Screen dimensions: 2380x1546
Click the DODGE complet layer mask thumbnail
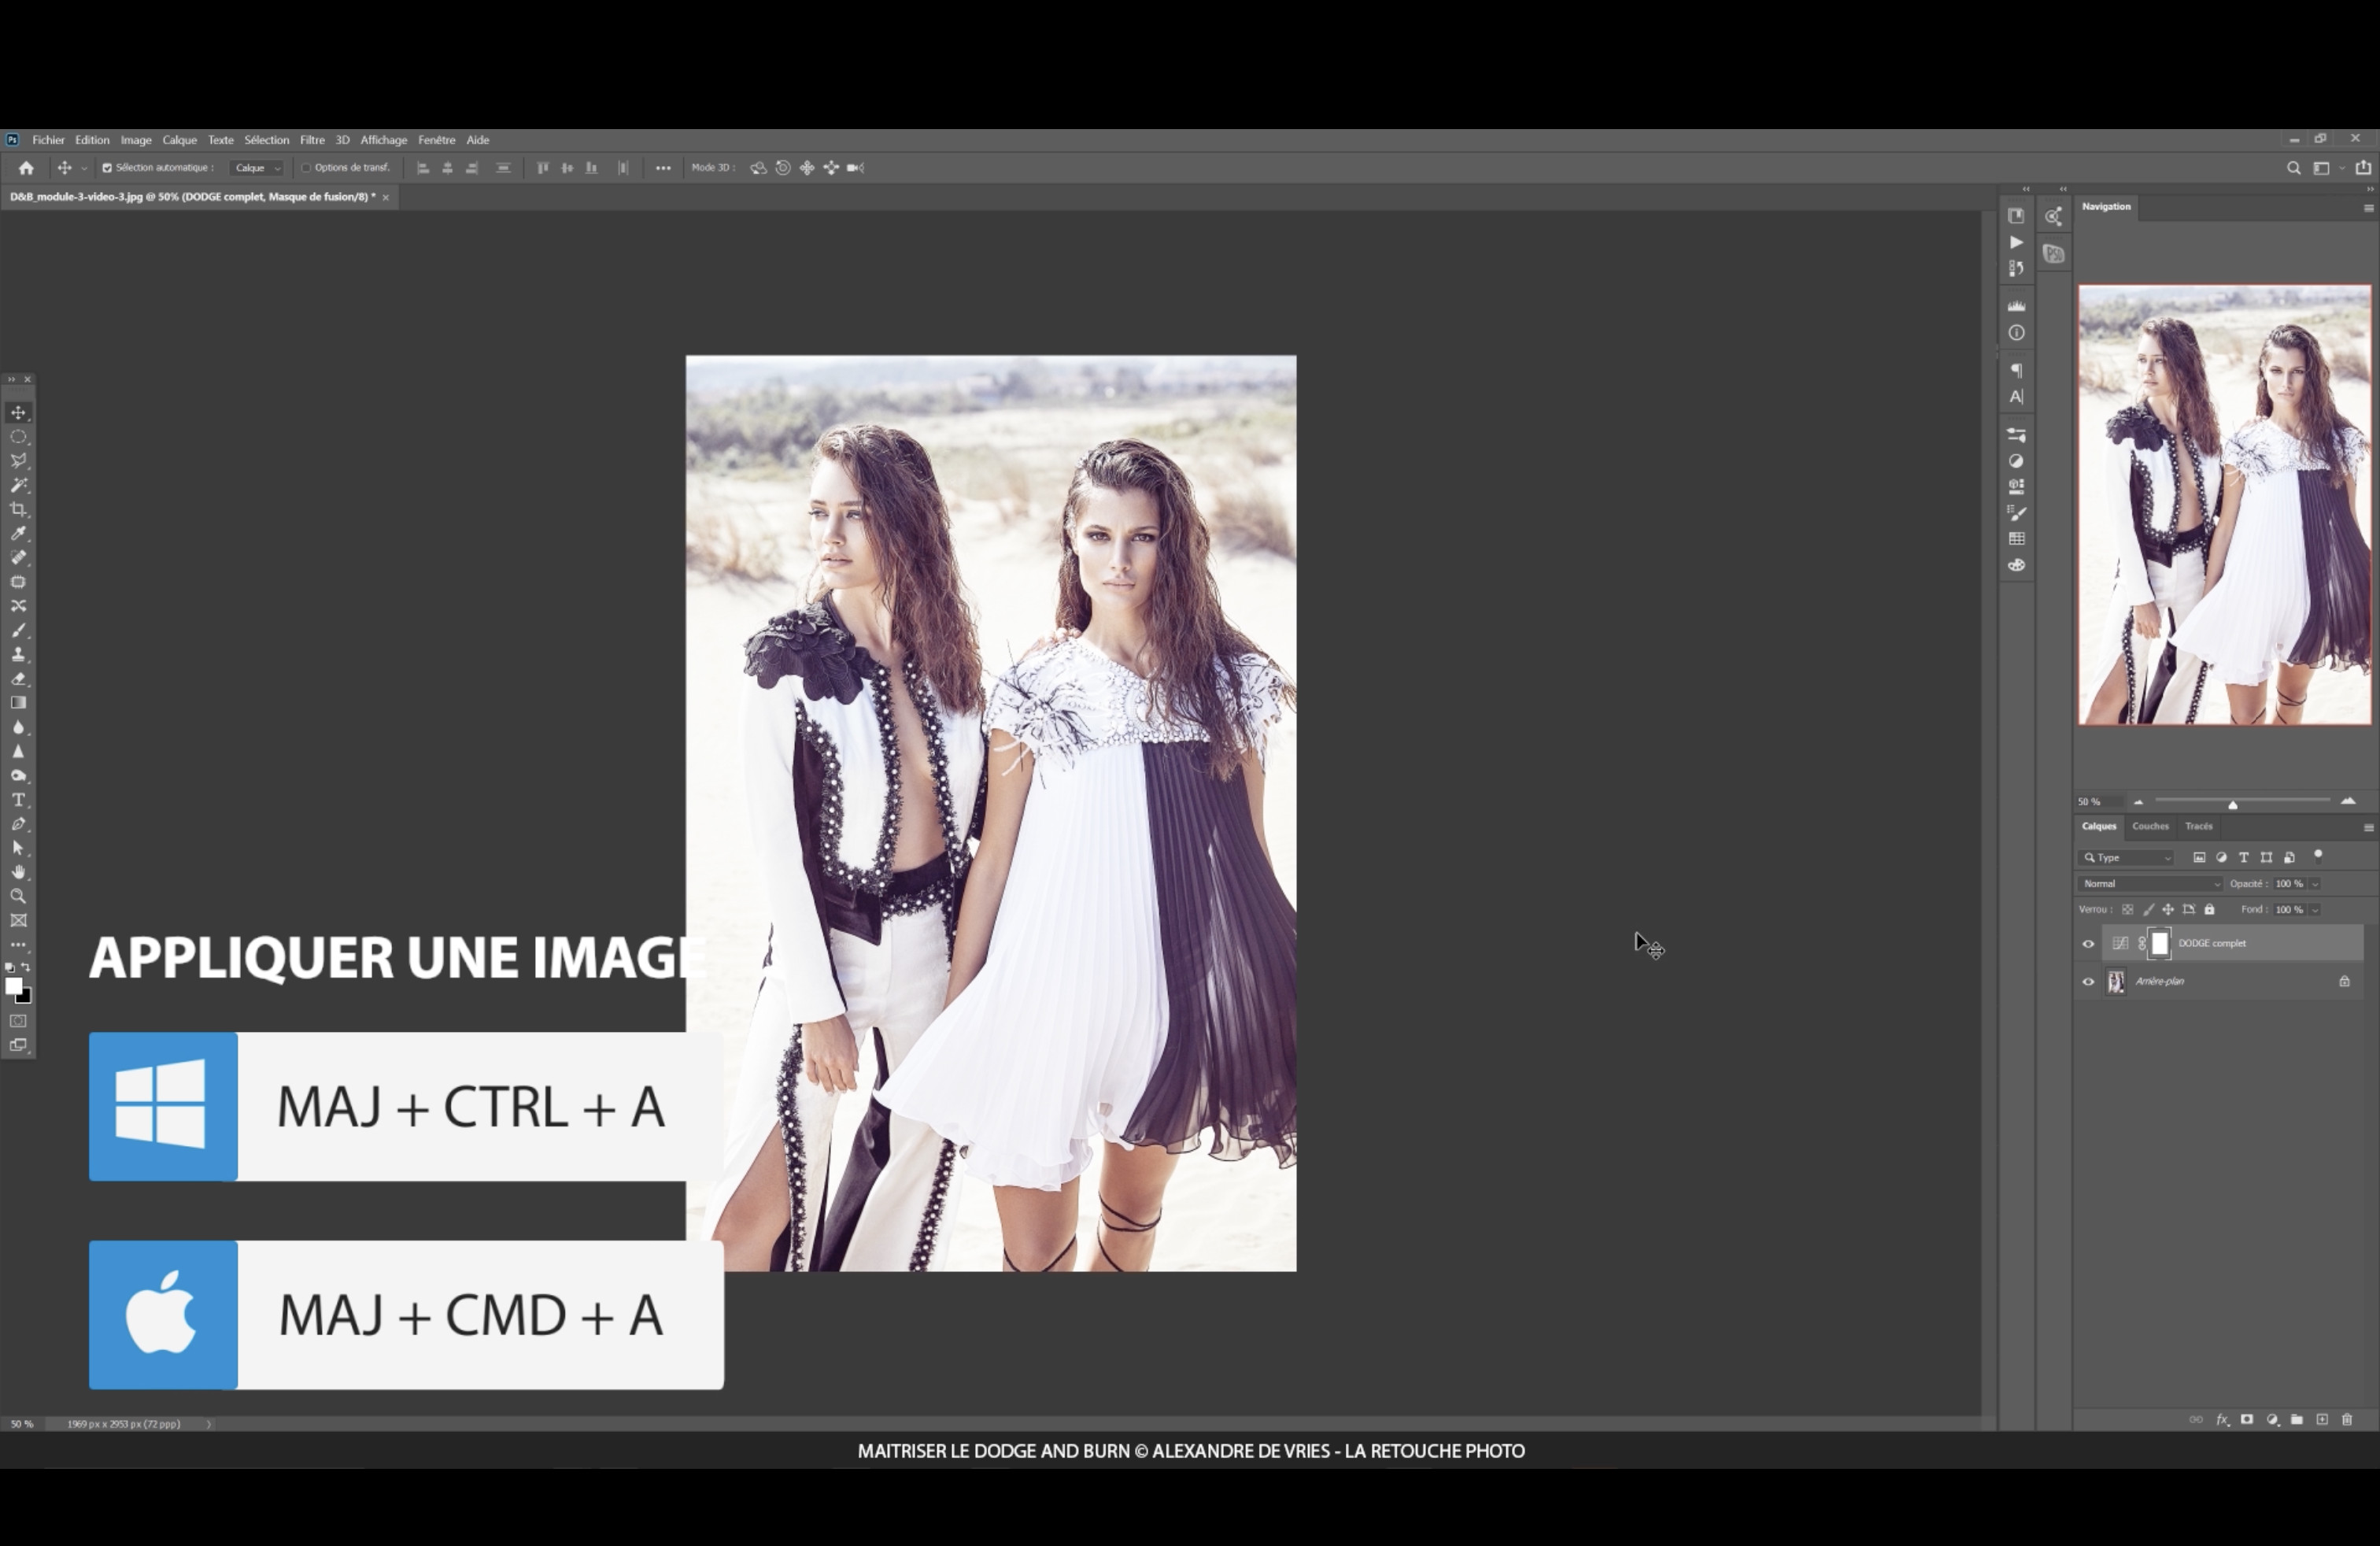tap(2160, 944)
